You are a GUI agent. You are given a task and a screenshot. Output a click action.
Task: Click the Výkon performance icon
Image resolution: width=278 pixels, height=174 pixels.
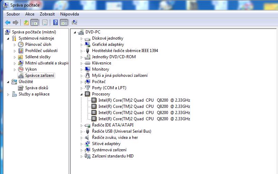coord(21,69)
